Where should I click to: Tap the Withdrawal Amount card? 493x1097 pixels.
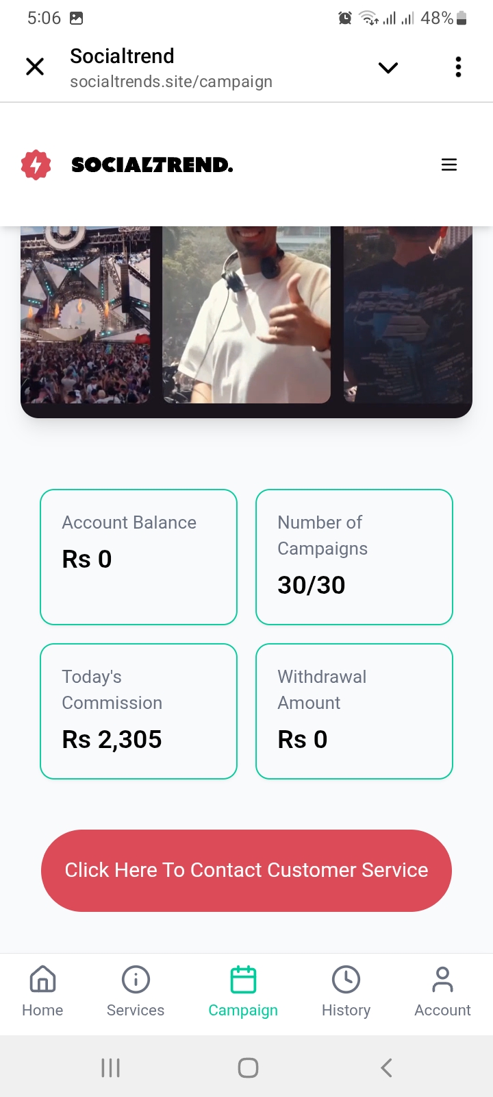tap(354, 711)
